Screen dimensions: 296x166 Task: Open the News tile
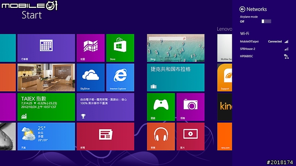pyautogui.click(x=105, y=136)
